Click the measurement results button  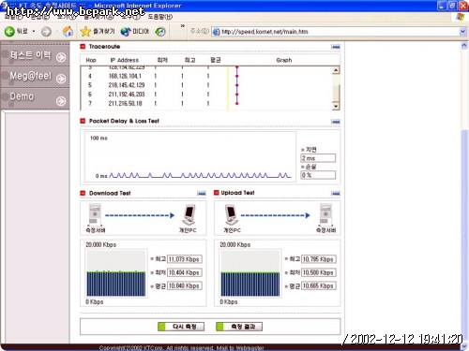tap(239, 327)
